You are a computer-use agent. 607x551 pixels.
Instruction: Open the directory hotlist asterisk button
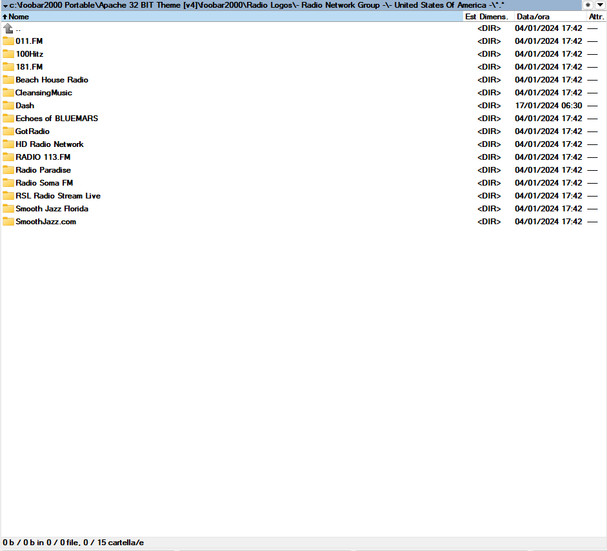(x=588, y=5)
